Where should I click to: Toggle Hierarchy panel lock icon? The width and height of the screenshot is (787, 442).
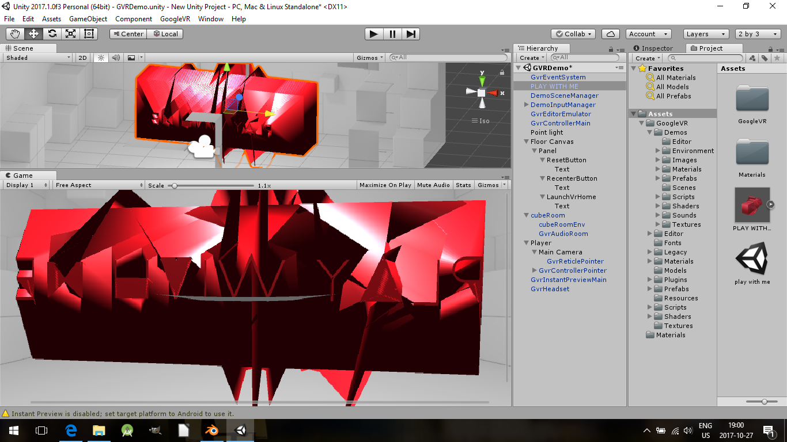click(611, 49)
